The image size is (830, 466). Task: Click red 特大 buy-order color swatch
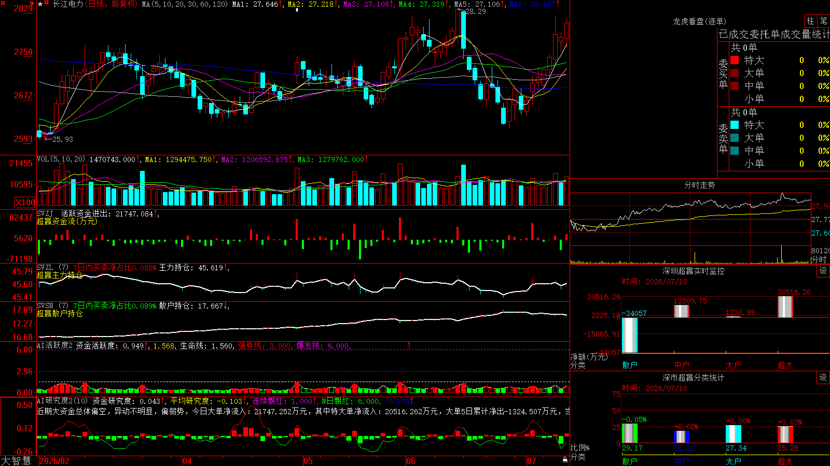coord(735,60)
